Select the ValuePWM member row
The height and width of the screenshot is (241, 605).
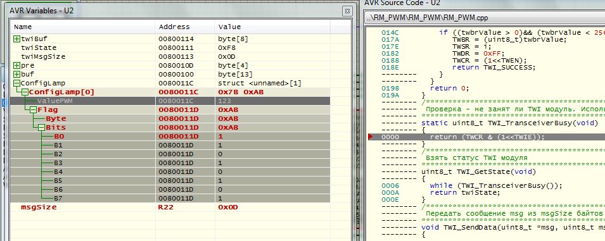(x=170, y=101)
